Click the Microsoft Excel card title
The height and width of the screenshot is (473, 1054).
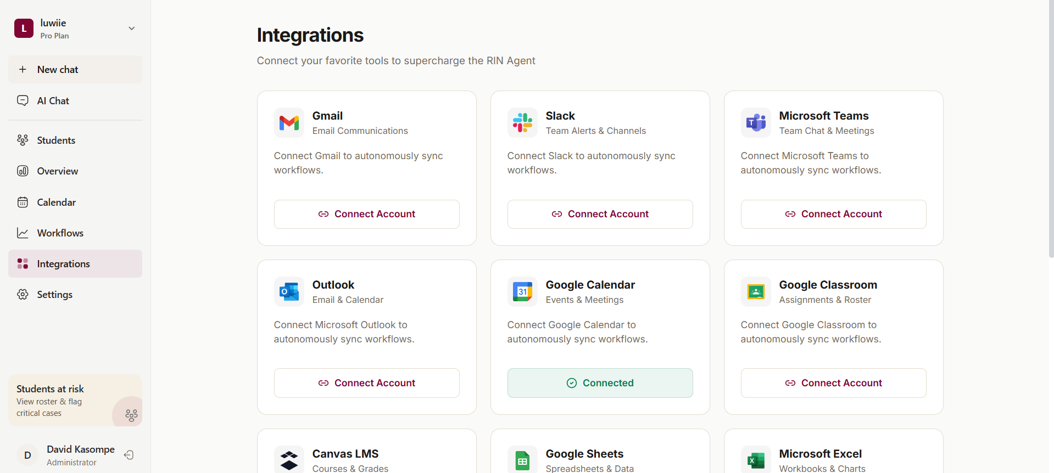click(x=821, y=454)
